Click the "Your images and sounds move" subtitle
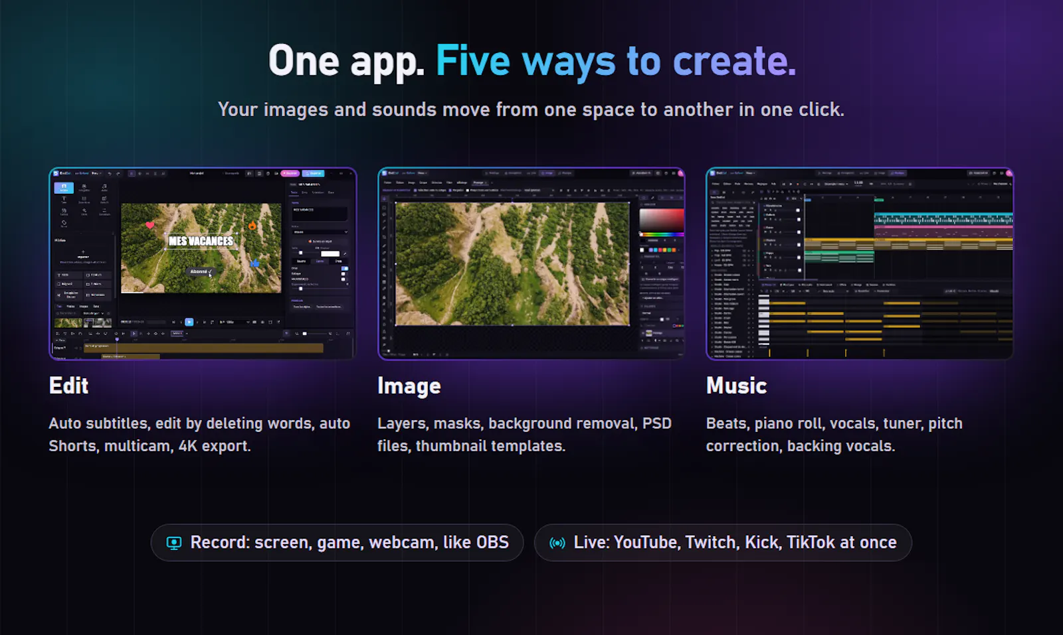Viewport: 1063px width, 635px height. (531, 109)
